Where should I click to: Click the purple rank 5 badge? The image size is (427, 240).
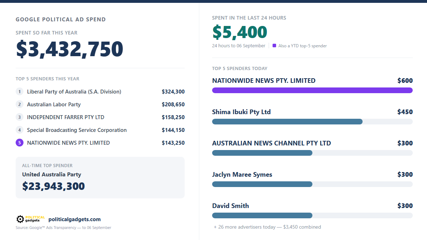coord(20,143)
